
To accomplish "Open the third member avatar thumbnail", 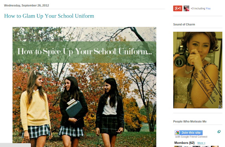I will pyautogui.click(x=197, y=146).
